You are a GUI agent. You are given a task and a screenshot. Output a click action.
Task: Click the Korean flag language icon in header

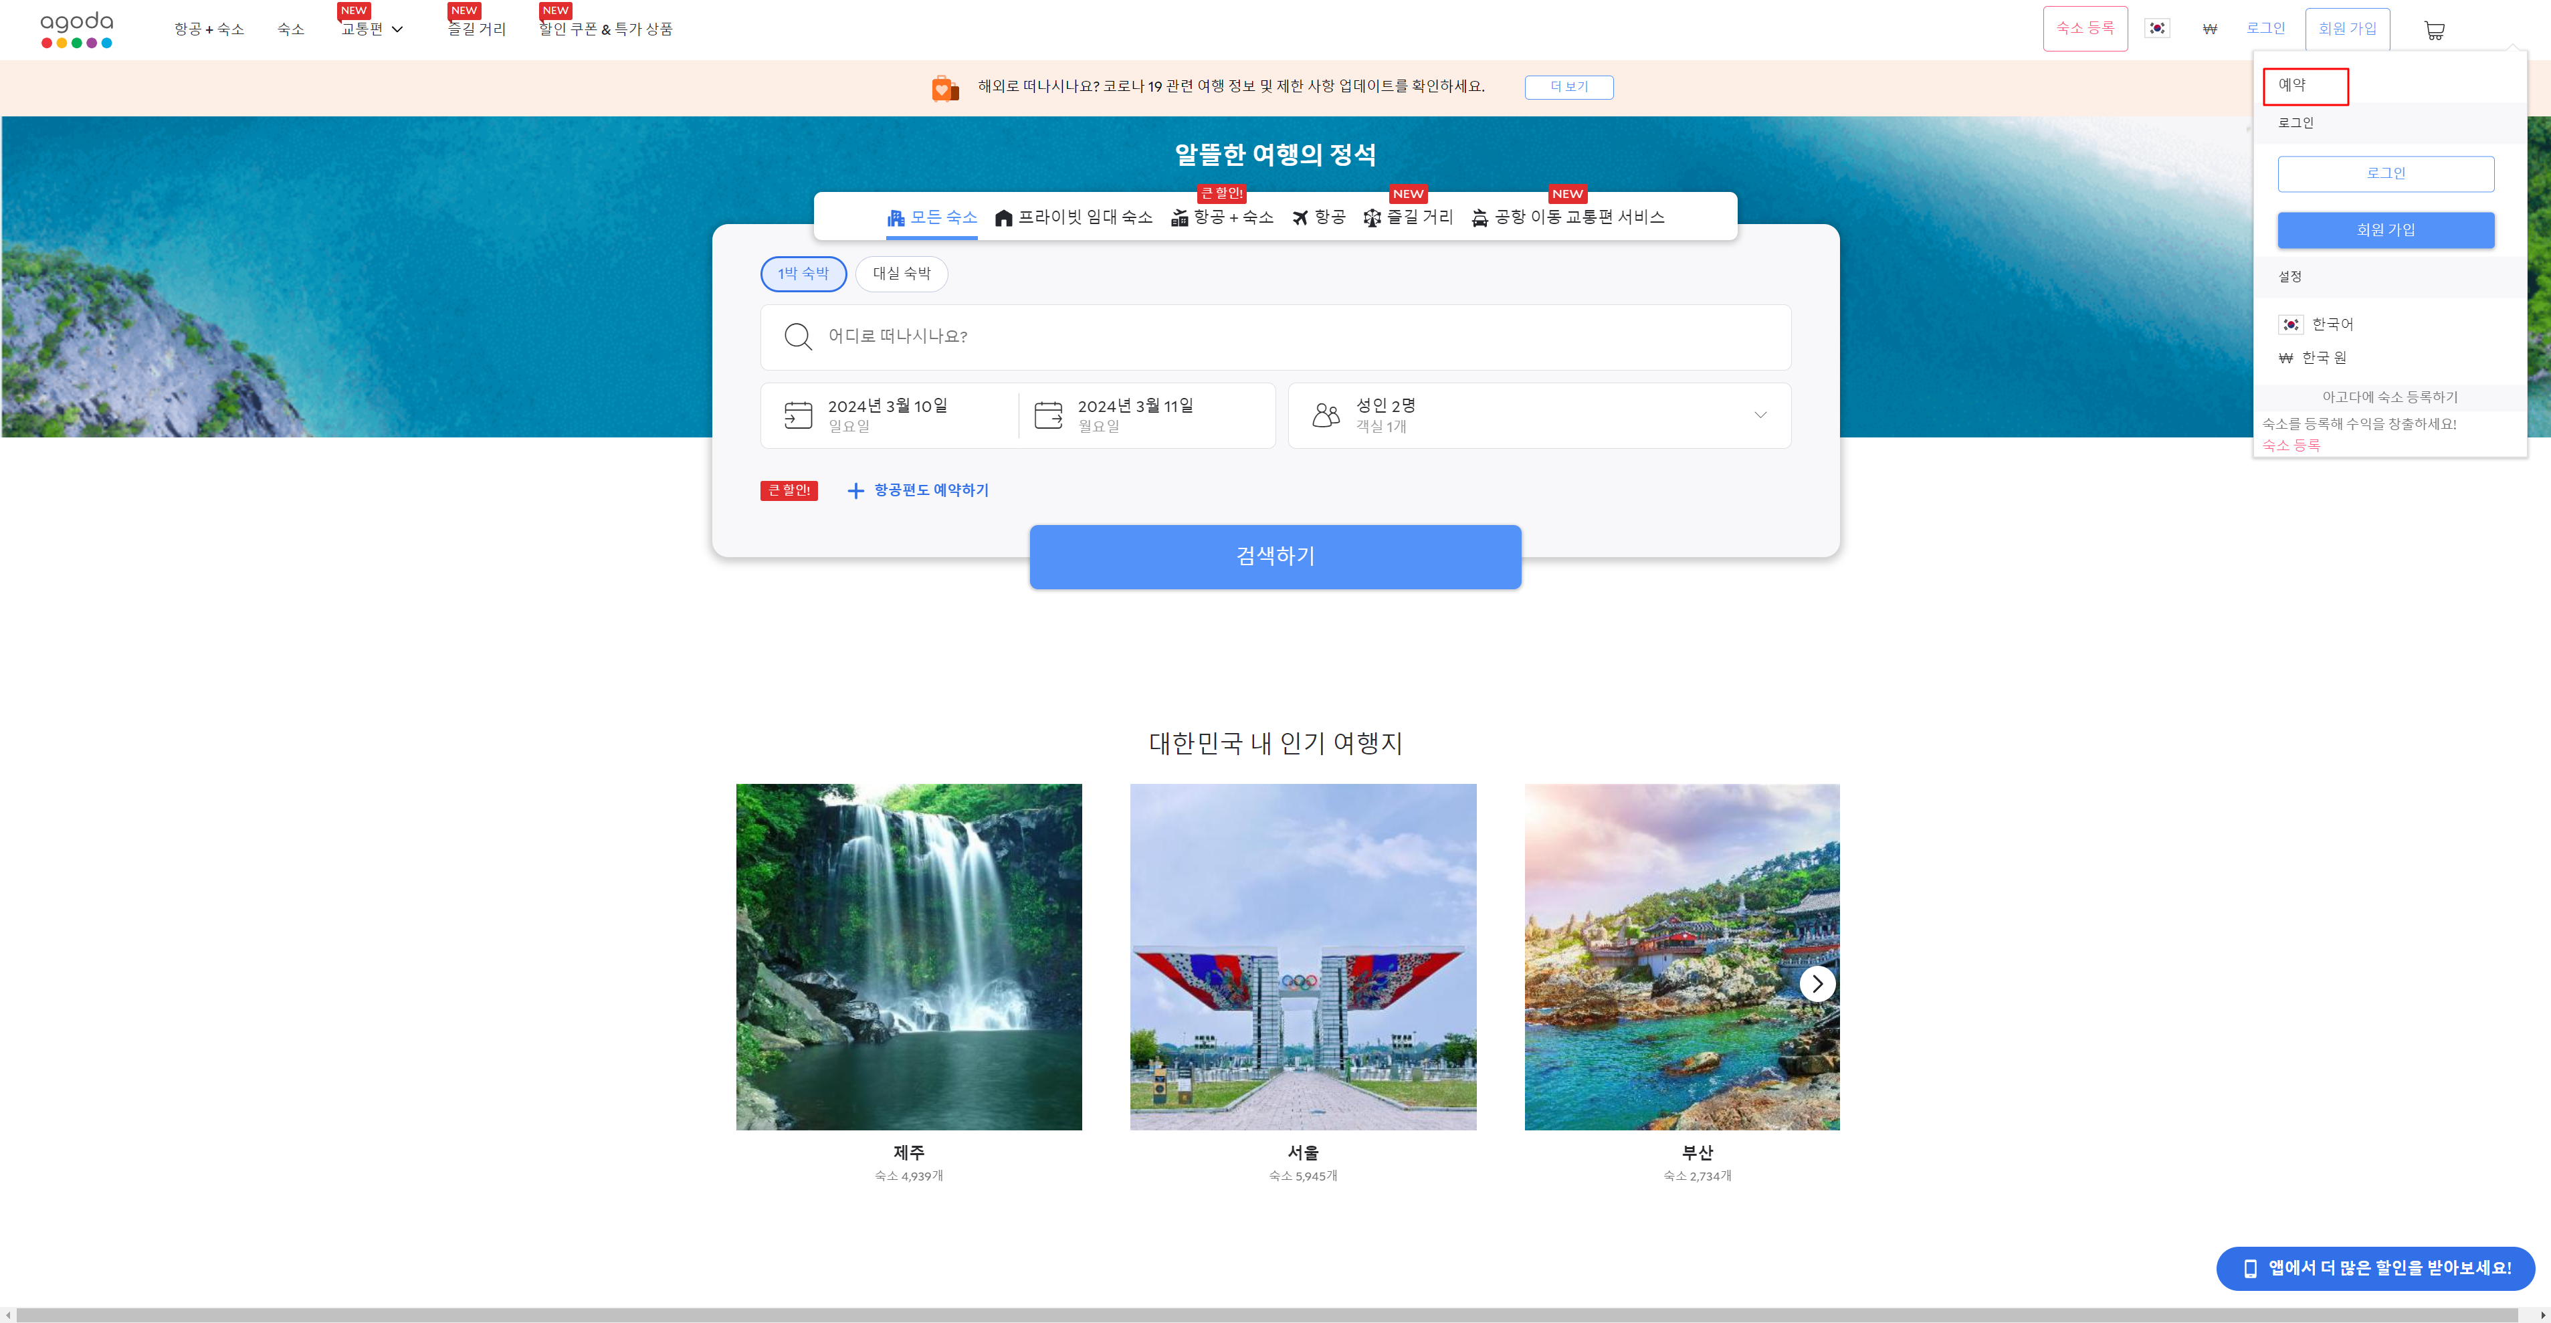[x=2156, y=29]
